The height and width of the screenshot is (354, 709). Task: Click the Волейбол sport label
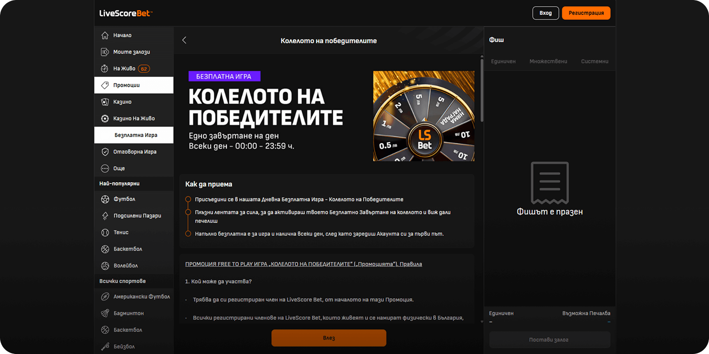126,266
